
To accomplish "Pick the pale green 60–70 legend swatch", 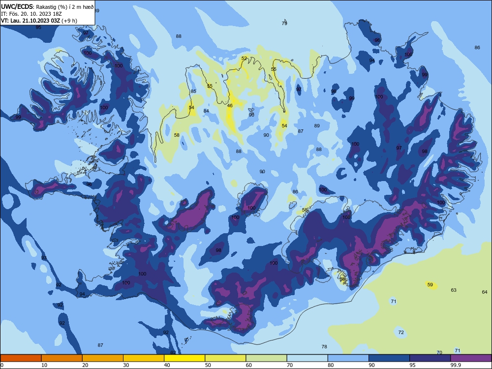I will [266, 358].
